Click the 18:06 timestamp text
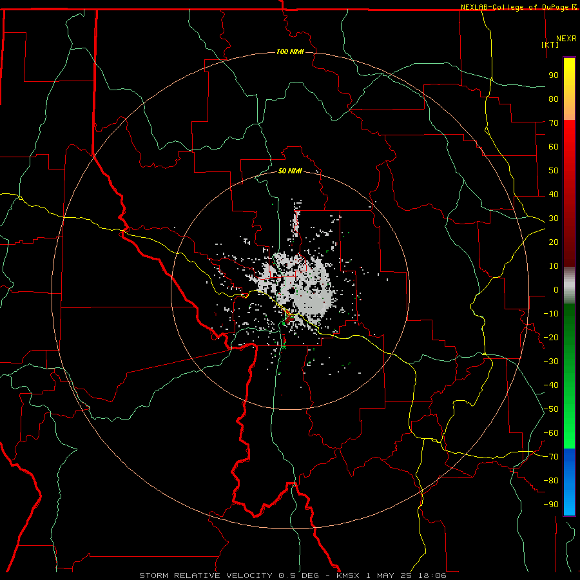The height and width of the screenshot is (580, 580). [x=432, y=575]
